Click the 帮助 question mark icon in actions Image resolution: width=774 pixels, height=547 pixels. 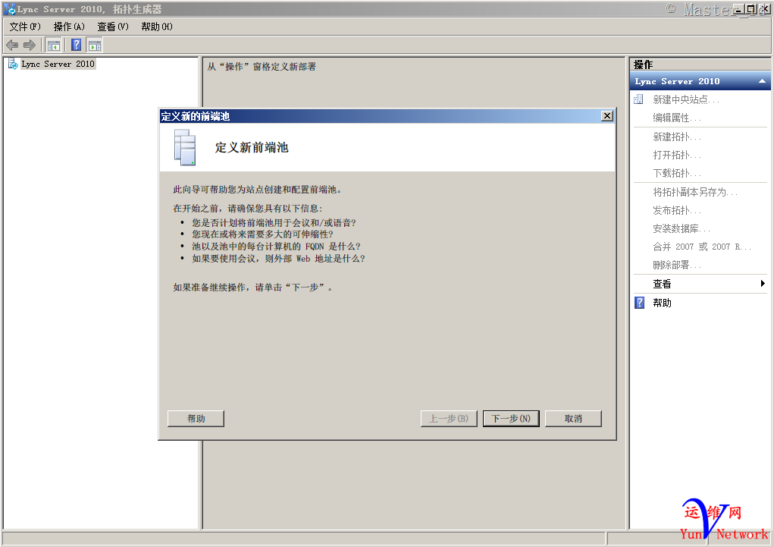[x=640, y=303]
